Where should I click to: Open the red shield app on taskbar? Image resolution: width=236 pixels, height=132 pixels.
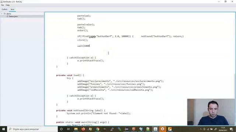133,129
